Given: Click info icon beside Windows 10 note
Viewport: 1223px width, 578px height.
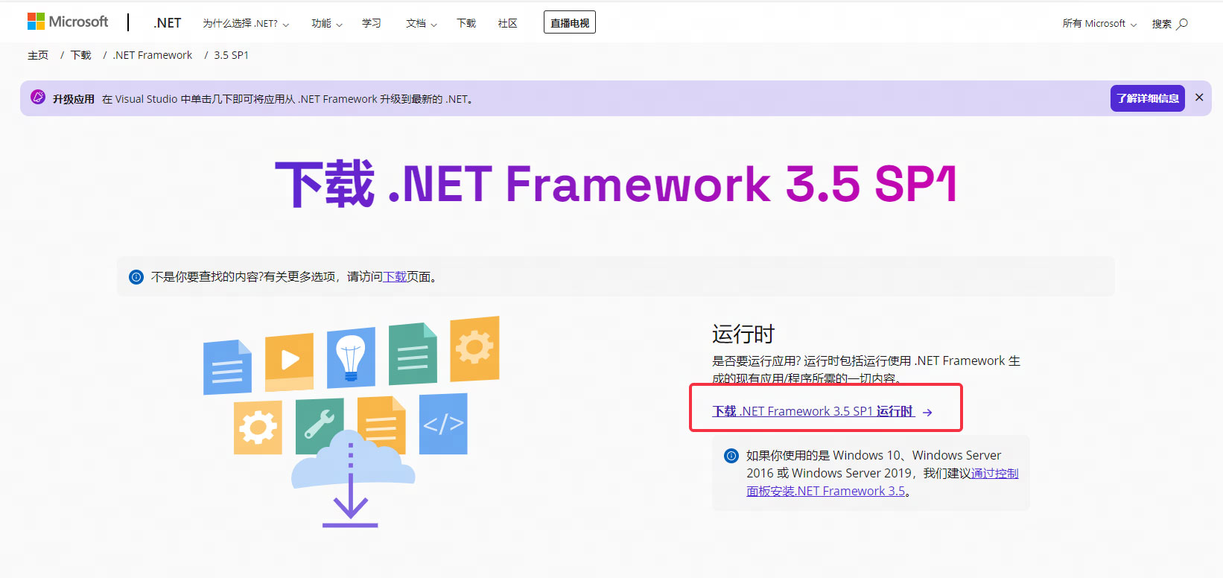Looking at the screenshot, I should coord(731,455).
